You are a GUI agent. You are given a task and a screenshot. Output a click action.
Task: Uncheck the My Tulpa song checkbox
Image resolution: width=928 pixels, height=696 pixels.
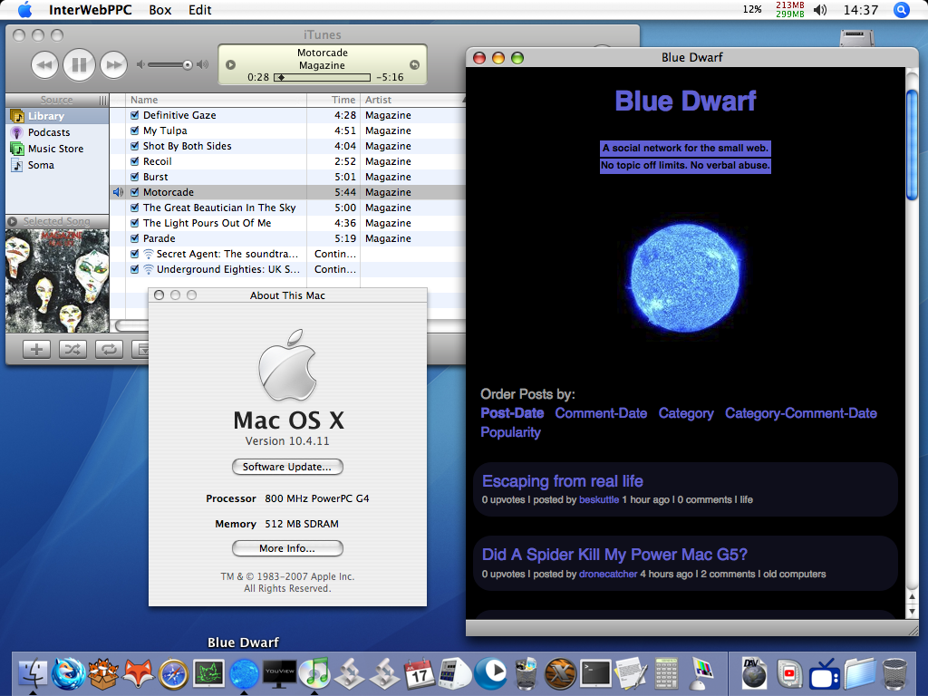(135, 130)
